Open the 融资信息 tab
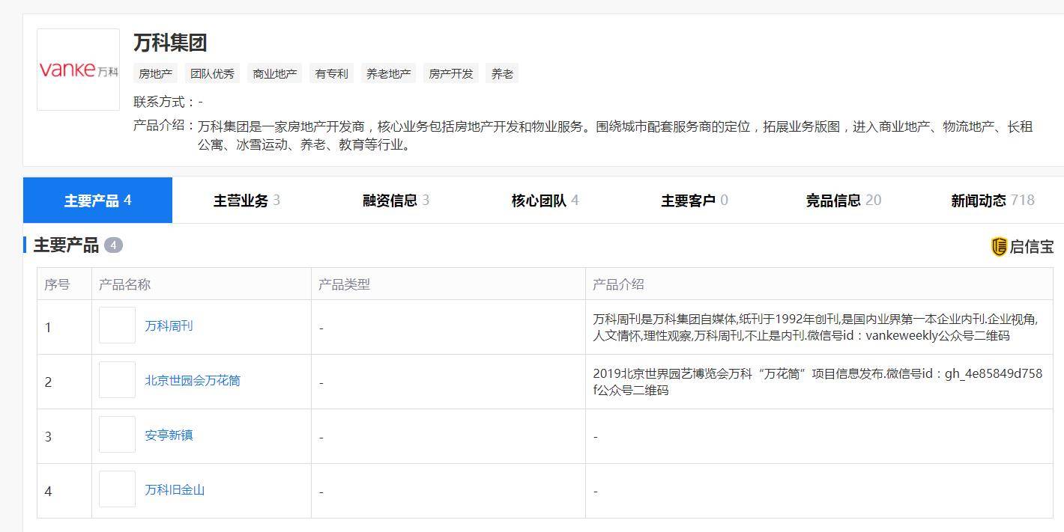Screen dimensions: 1064x532 click(396, 201)
